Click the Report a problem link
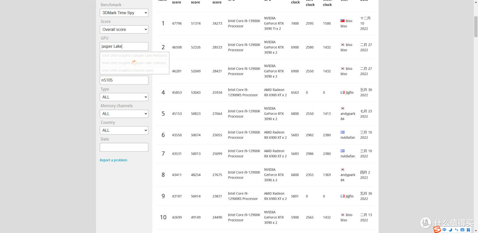 pyautogui.click(x=113, y=160)
